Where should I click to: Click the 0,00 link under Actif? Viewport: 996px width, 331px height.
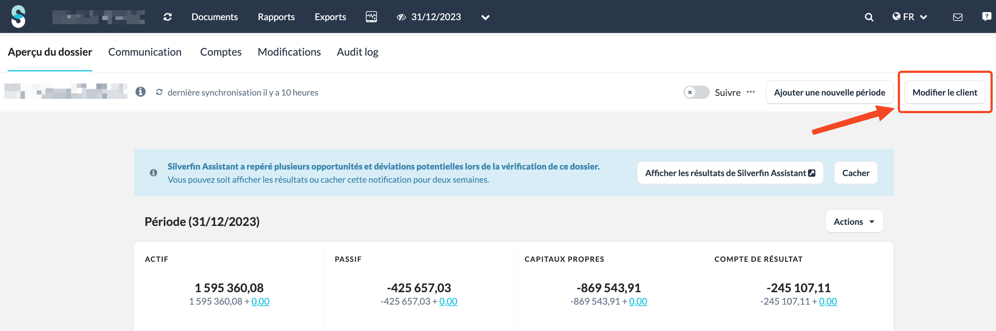point(260,301)
